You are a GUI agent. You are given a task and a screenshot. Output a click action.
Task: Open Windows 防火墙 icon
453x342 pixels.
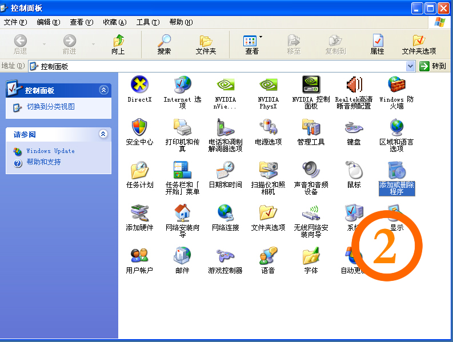point(396,85)
